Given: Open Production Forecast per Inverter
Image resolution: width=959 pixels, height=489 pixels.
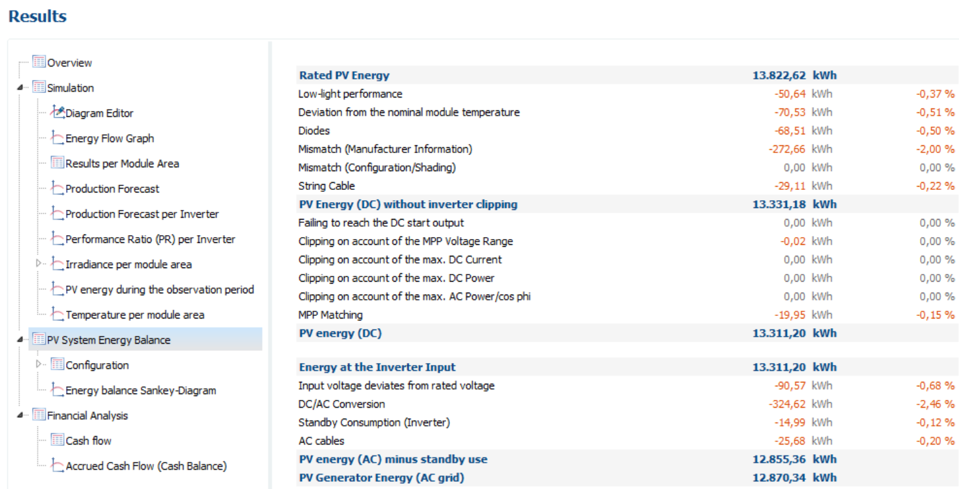Looking at the screenshot, I should [x=142, y=214].
